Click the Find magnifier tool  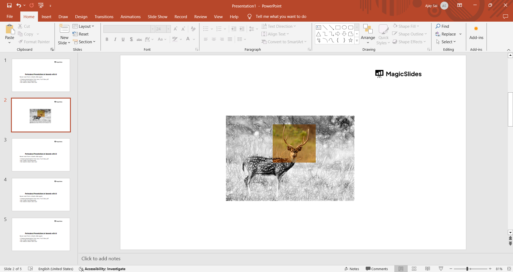[x=442, y=26]
